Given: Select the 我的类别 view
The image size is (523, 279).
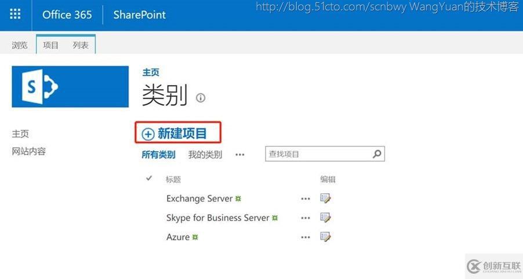Looking at the screenshot, I should pyautogui.click(x=205, y=155).
